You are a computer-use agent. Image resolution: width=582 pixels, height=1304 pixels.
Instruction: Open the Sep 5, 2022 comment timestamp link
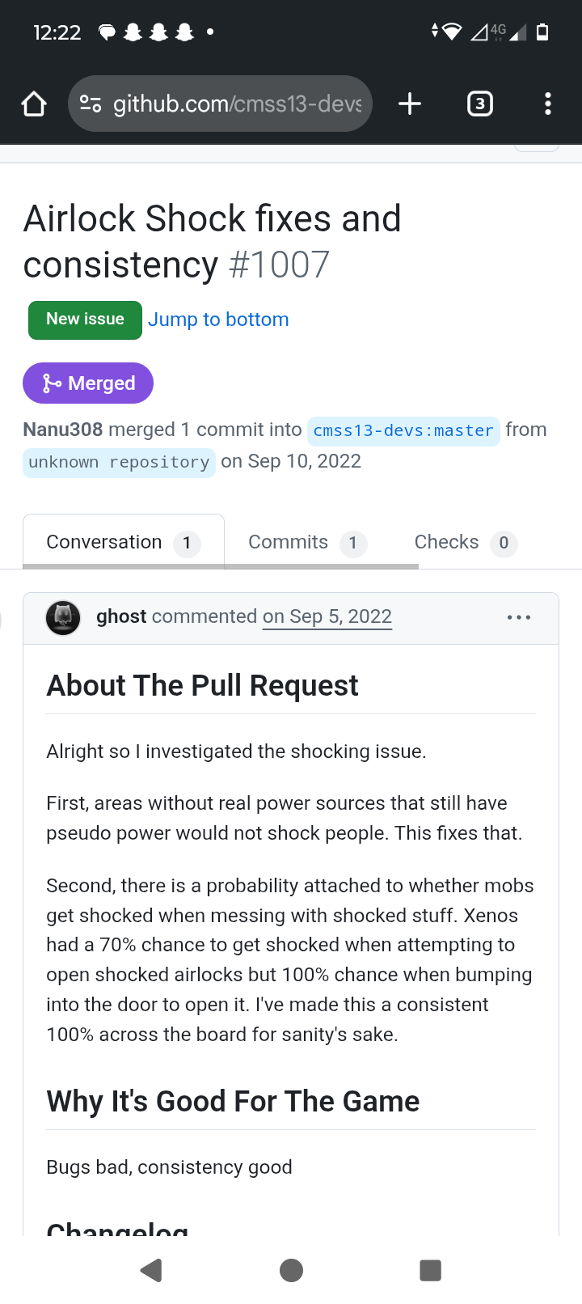pyautogui.click(x=327, y=616)
